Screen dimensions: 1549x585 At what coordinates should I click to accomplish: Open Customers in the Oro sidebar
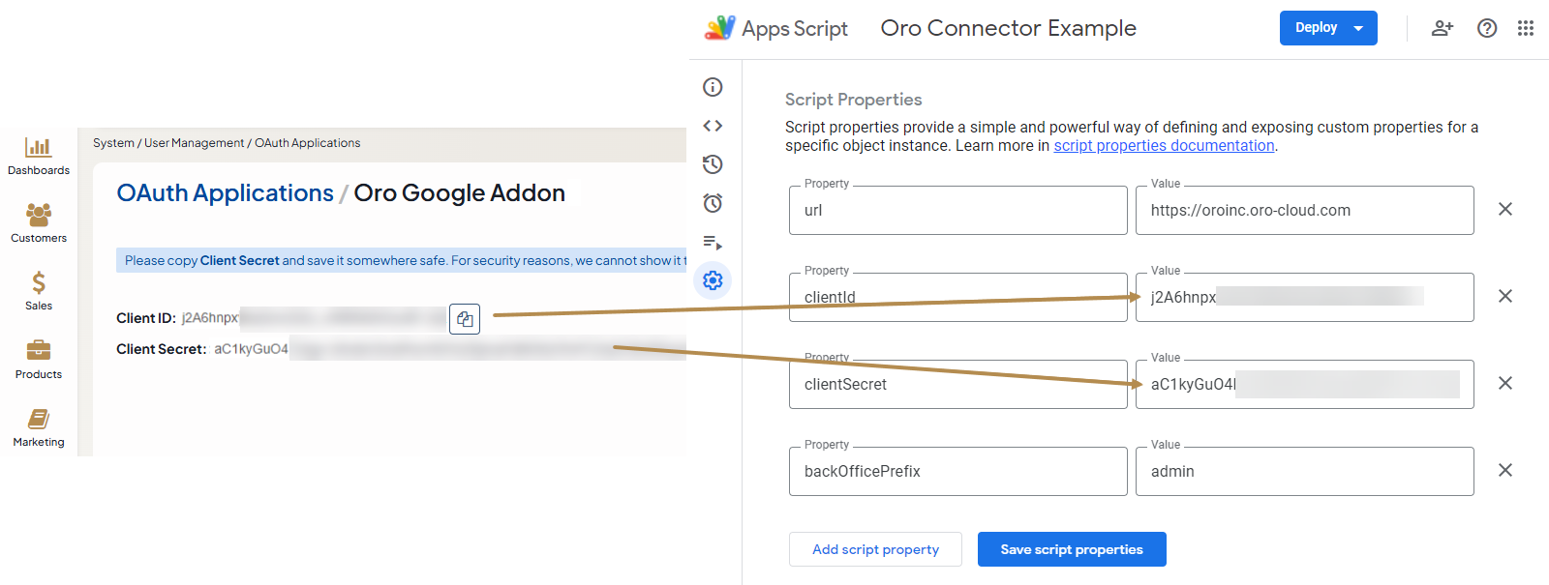39,222
